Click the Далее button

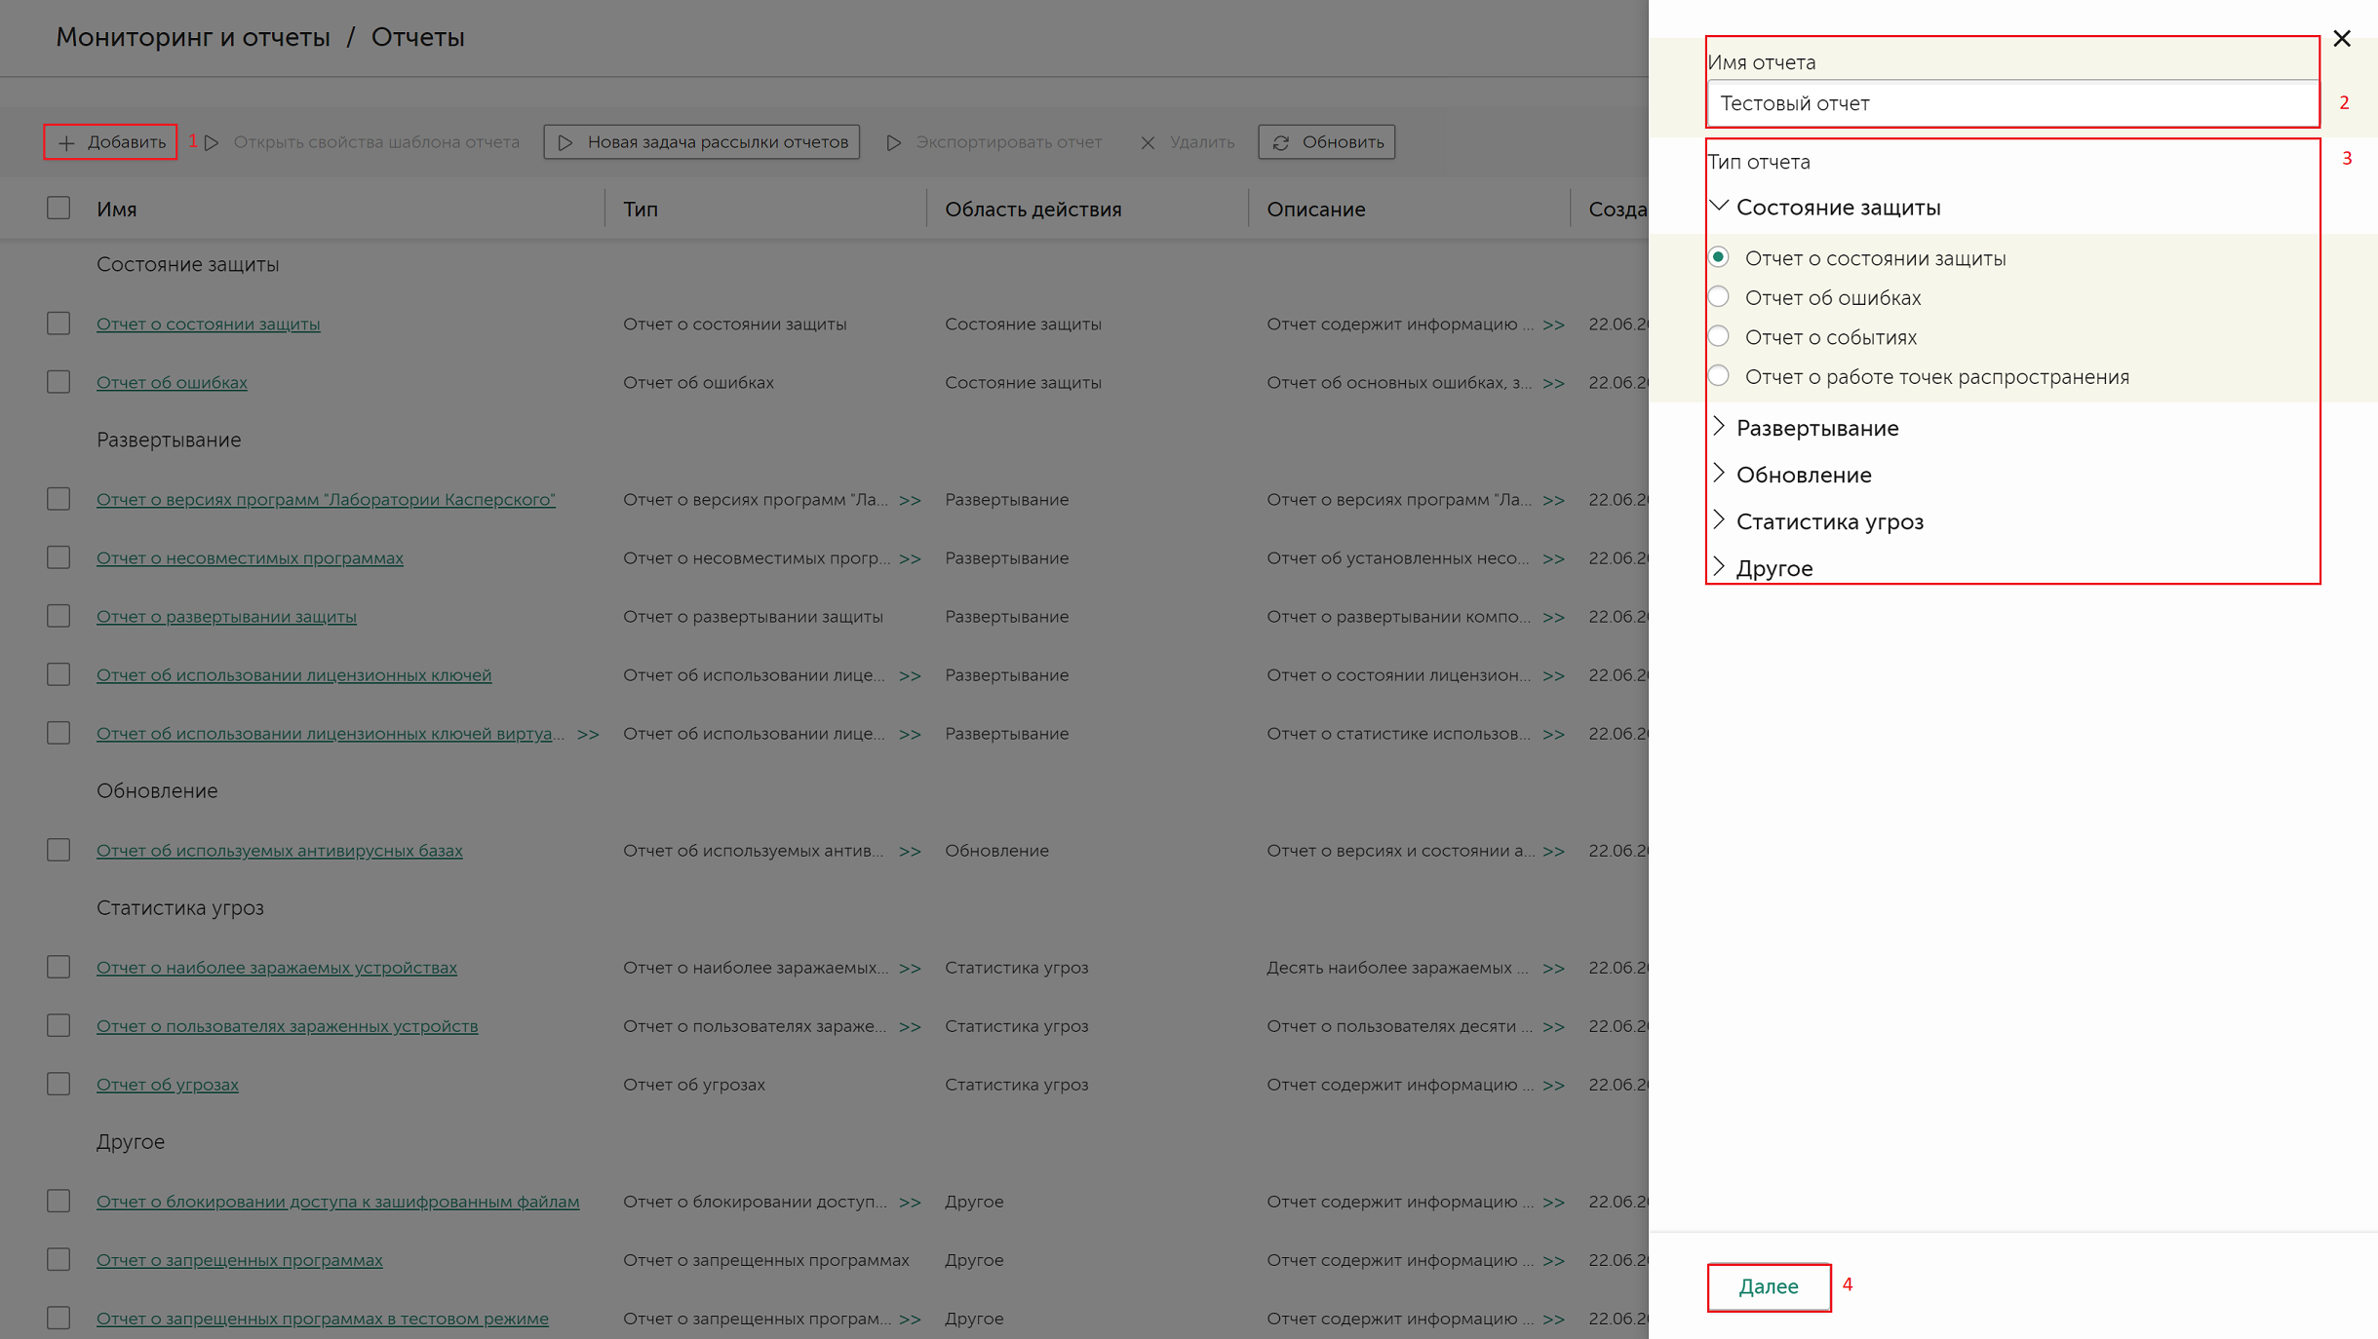pyautogui.click(x=1768, y=1286)
